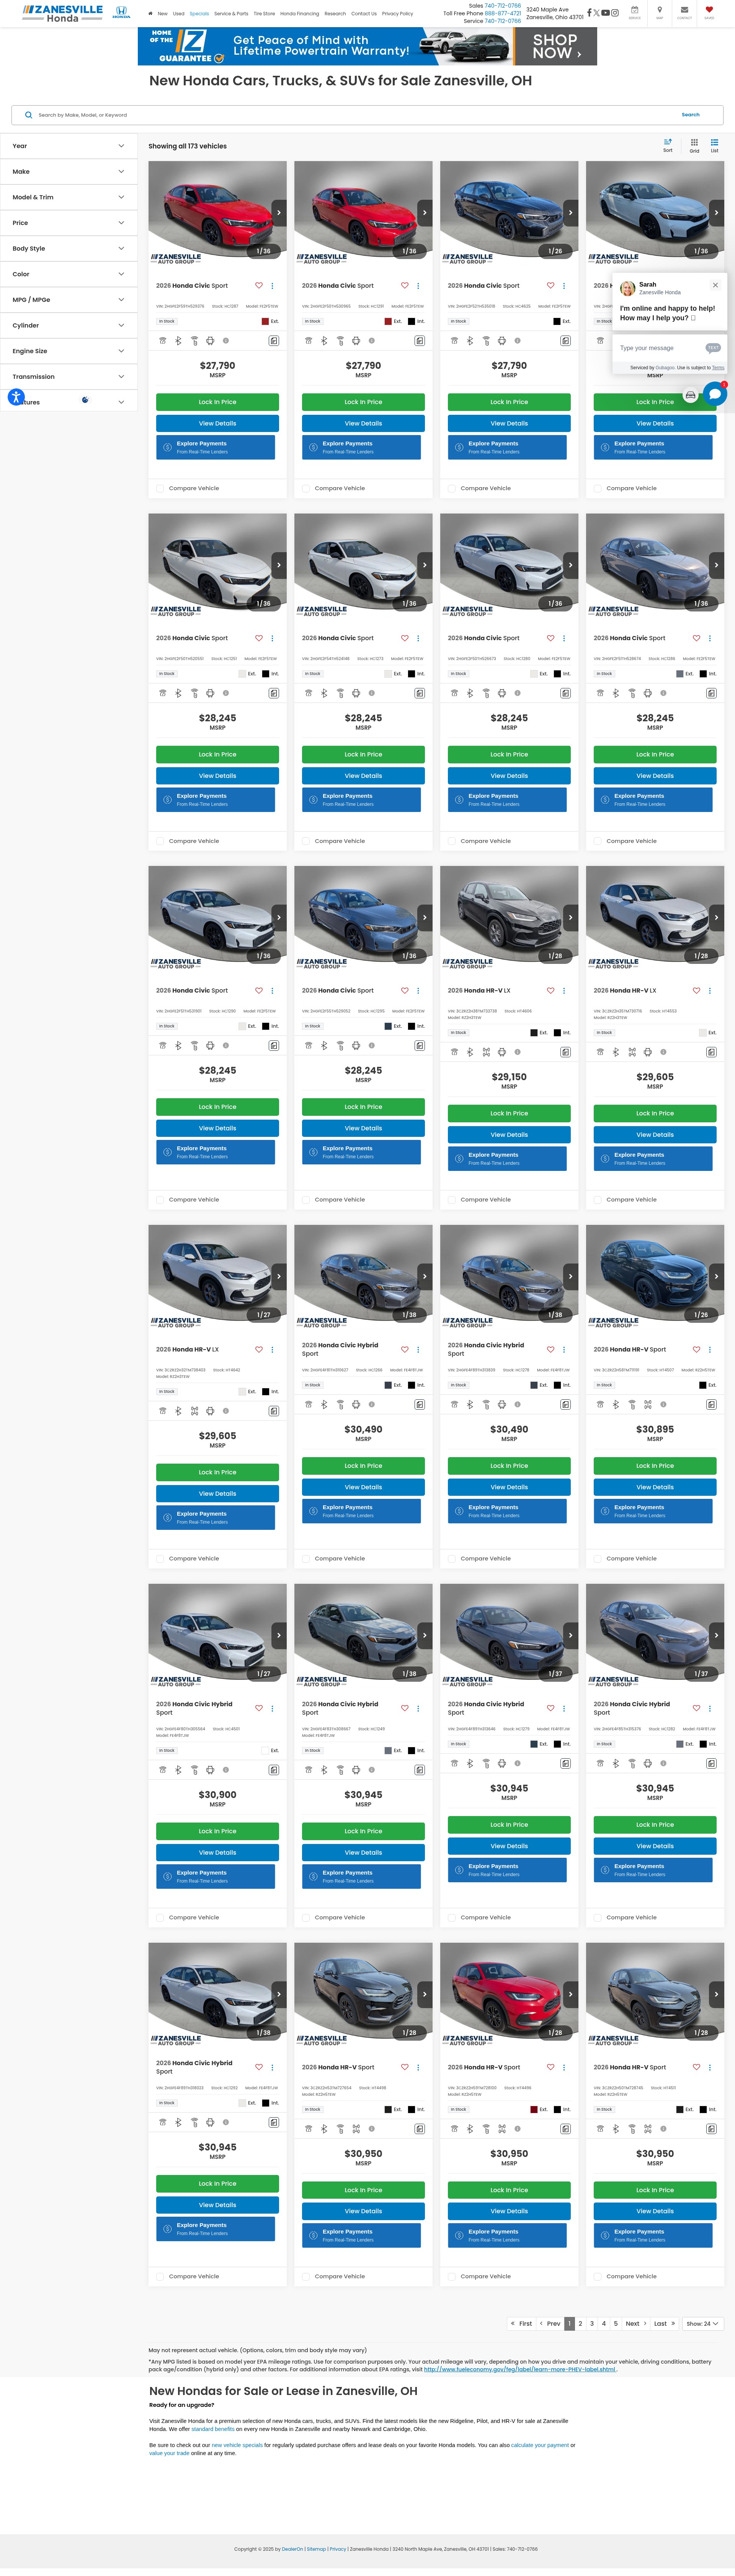Open three-dot menu on $30,895 HR-V Sport

coord(710,1350)
